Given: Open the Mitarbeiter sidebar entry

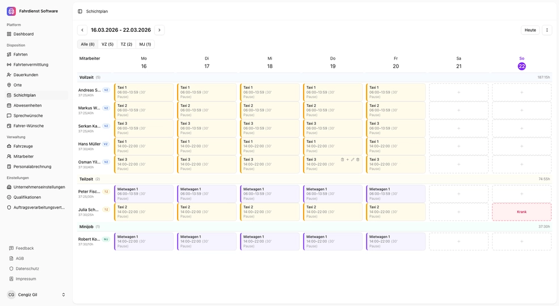Looking at the screenshot, I should (x=37, y=156).
